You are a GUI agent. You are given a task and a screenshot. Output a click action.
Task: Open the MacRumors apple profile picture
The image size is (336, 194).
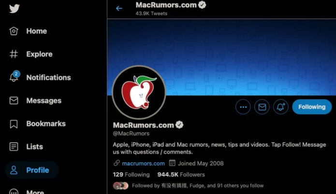139,92
